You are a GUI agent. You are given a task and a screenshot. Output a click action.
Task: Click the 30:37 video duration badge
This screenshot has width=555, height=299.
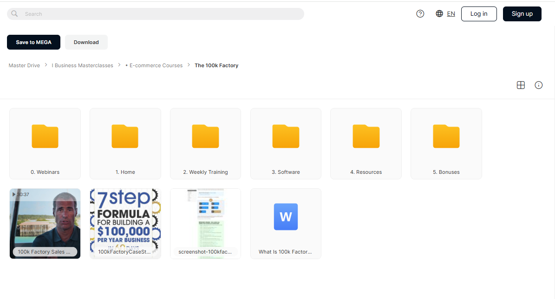(21, 194)
